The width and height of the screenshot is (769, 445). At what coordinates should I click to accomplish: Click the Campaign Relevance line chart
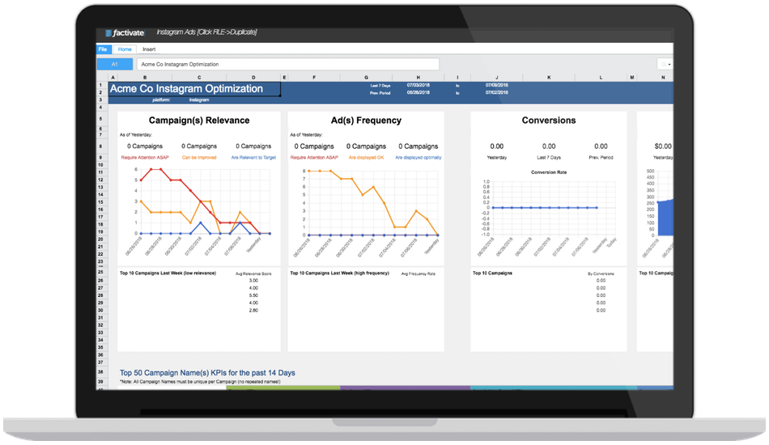click(199, 210)
